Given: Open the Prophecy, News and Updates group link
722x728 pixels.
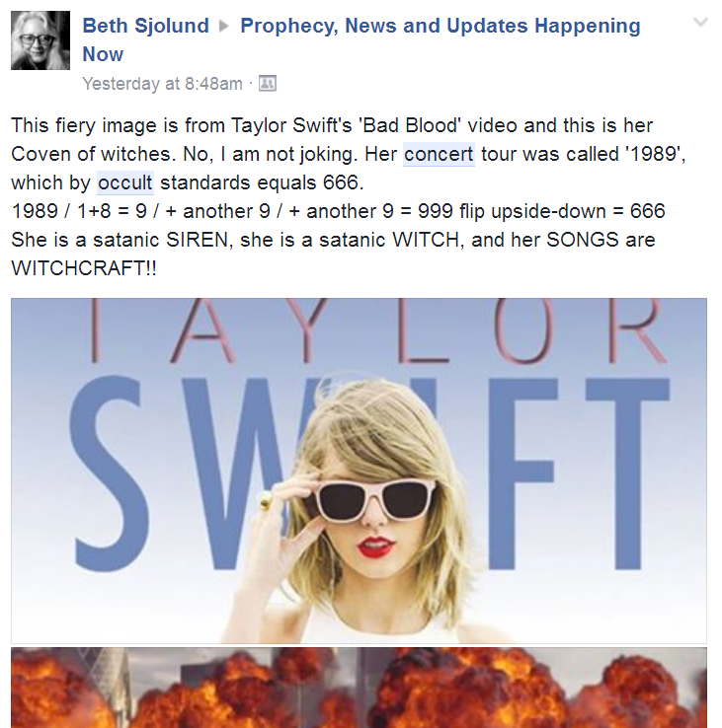Looking at the screenshot, I should coord(361,39).
